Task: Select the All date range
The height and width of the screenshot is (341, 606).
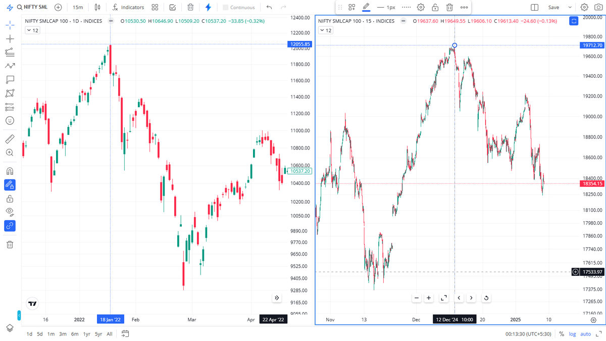Action: [110, 334]
